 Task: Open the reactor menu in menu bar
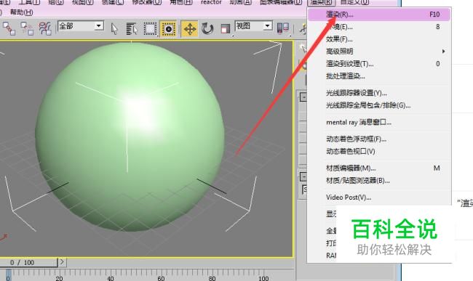click(211, 2)
